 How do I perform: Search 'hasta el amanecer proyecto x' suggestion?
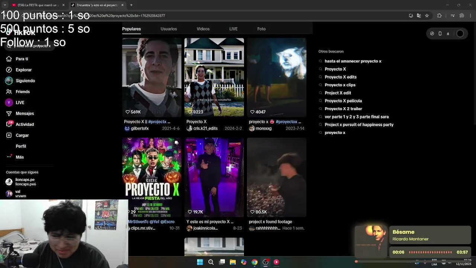click(x=353, y=61)
